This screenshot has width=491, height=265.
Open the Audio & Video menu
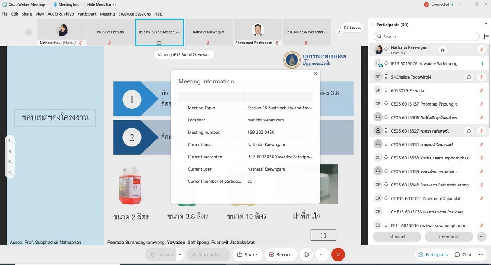pyautogui.click(x=61, y=14)
